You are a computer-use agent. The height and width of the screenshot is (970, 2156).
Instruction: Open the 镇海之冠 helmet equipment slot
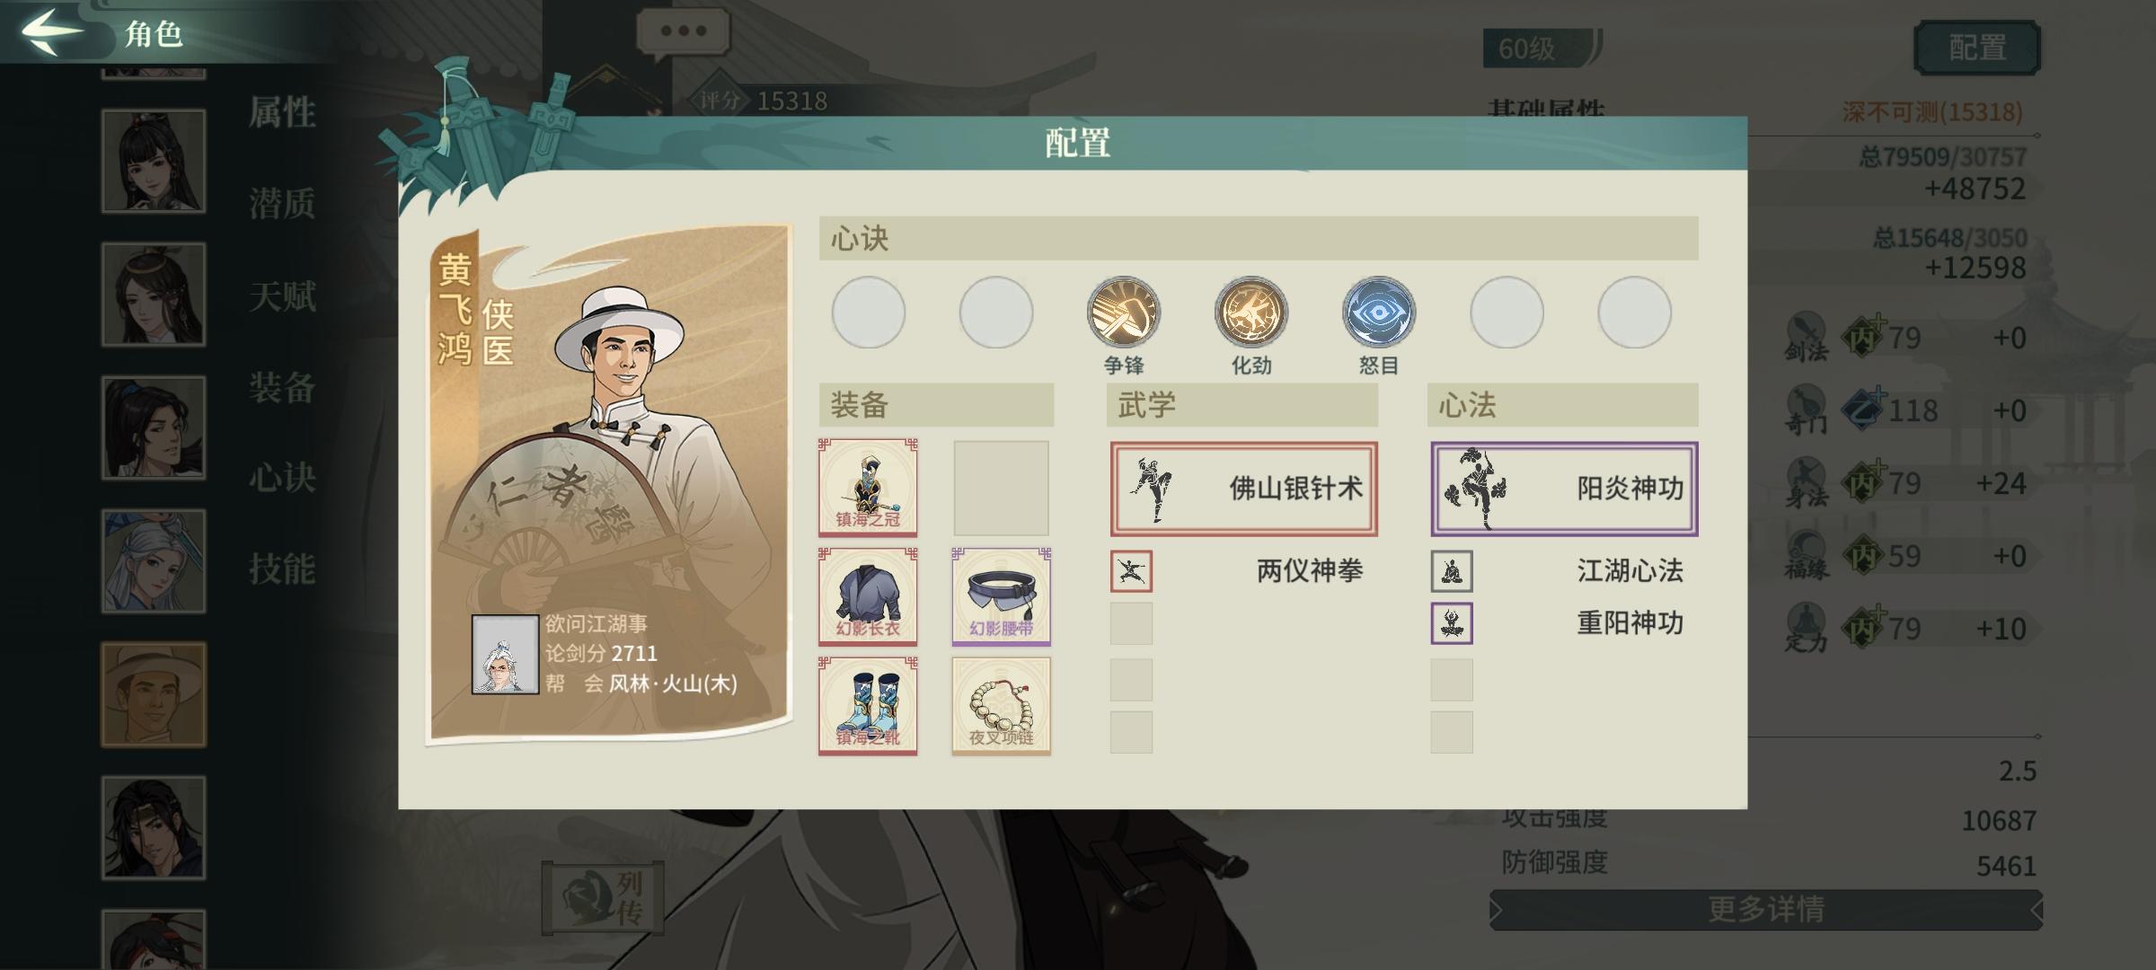coord(868,487)
